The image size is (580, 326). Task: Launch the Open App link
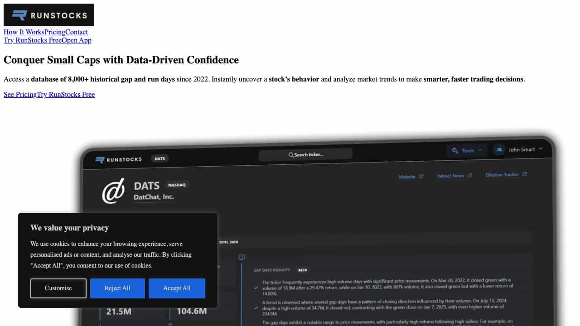point(77,40)
